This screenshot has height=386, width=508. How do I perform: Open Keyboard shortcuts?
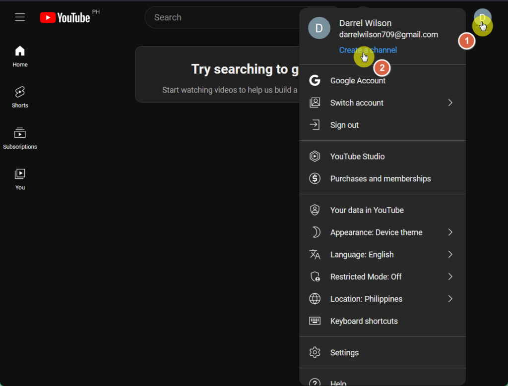(382, 321)
